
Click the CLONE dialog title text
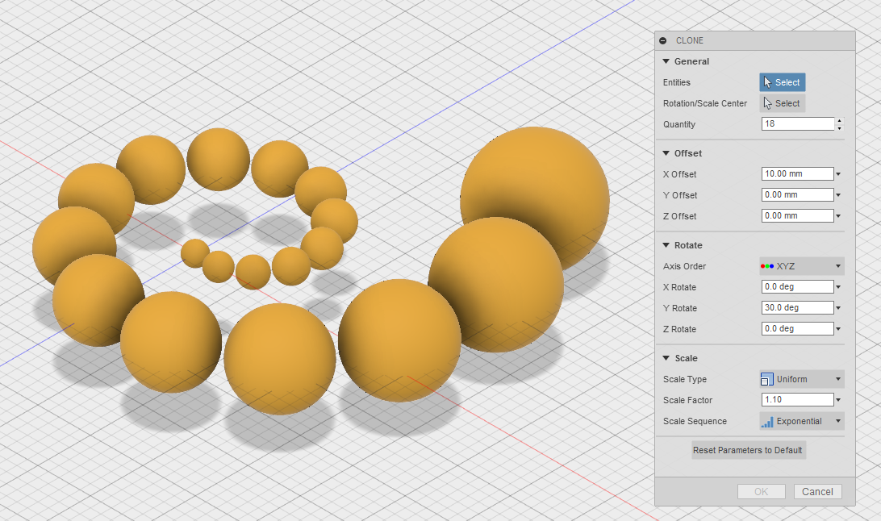tap(690, 40)
